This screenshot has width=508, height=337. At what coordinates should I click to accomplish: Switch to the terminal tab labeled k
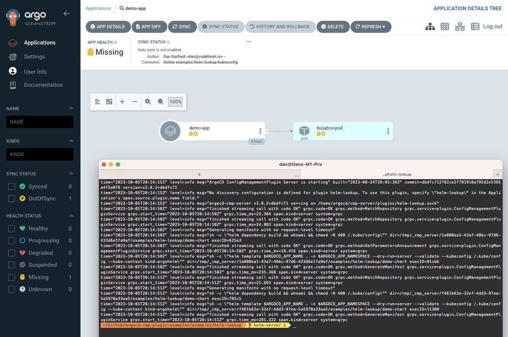[199, 174]
